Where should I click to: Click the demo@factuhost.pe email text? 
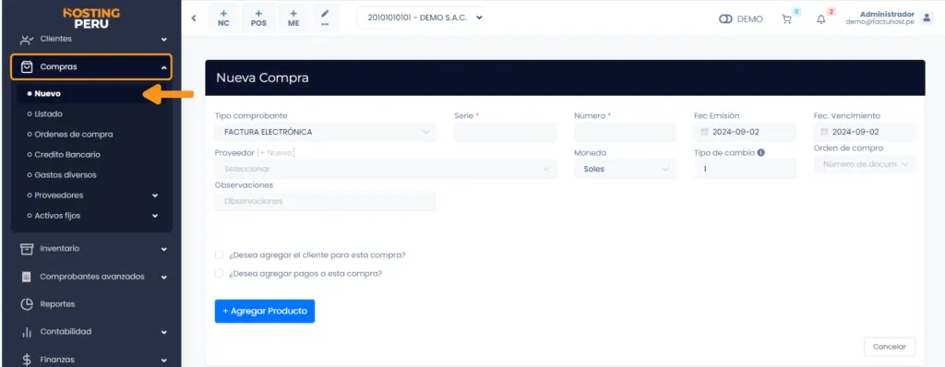click(x=879, y=22)
